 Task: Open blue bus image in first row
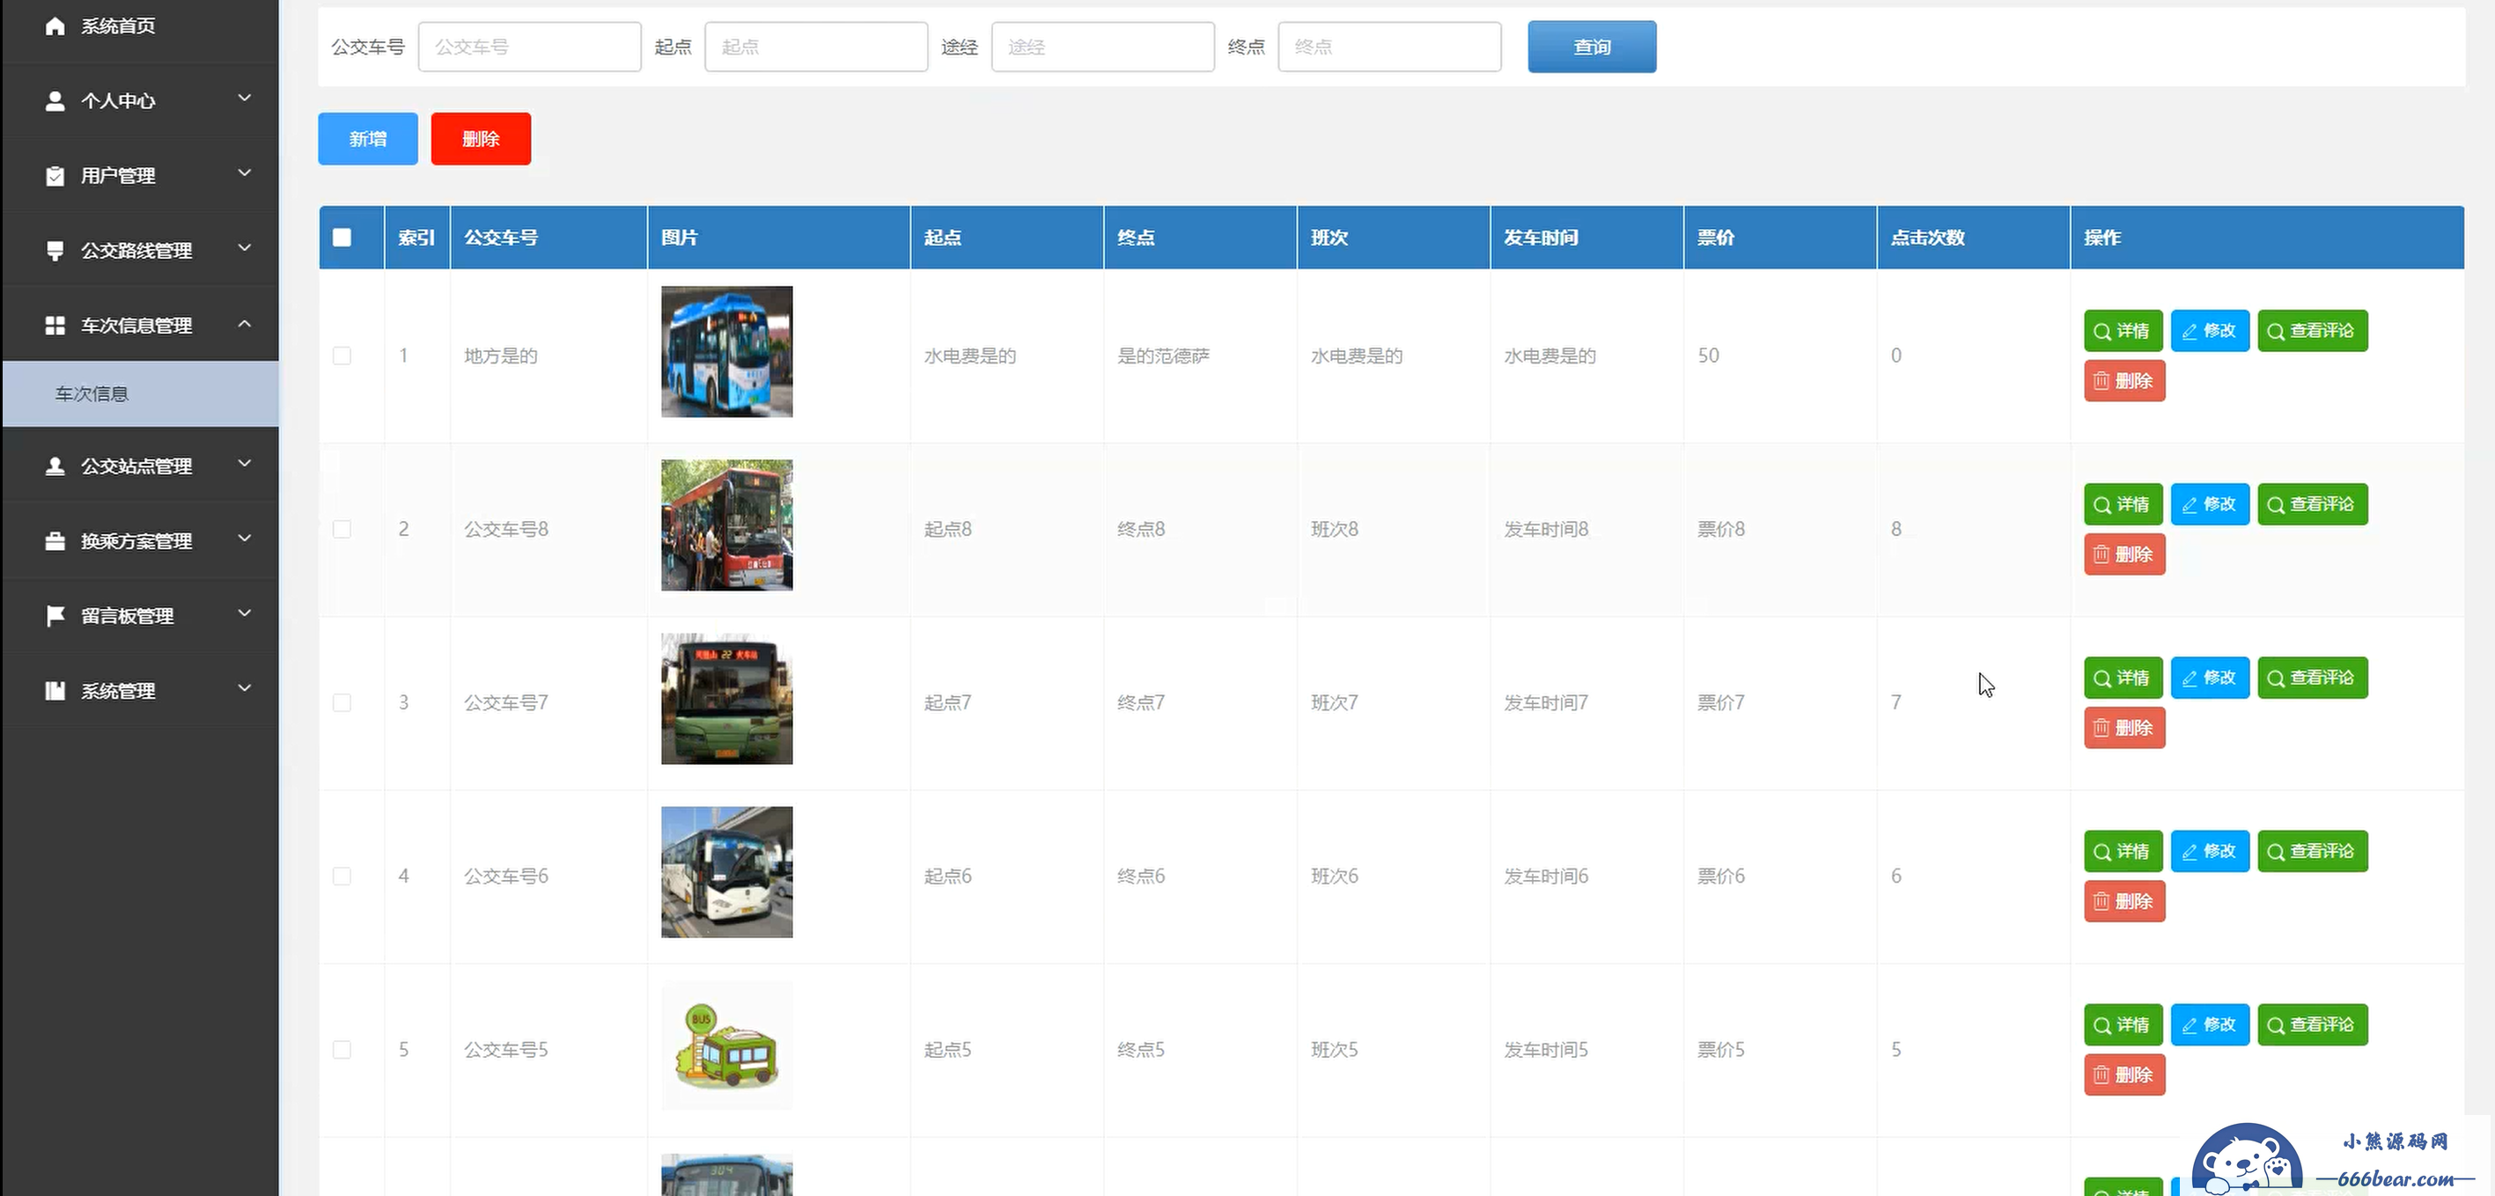(x=726, y=351)
